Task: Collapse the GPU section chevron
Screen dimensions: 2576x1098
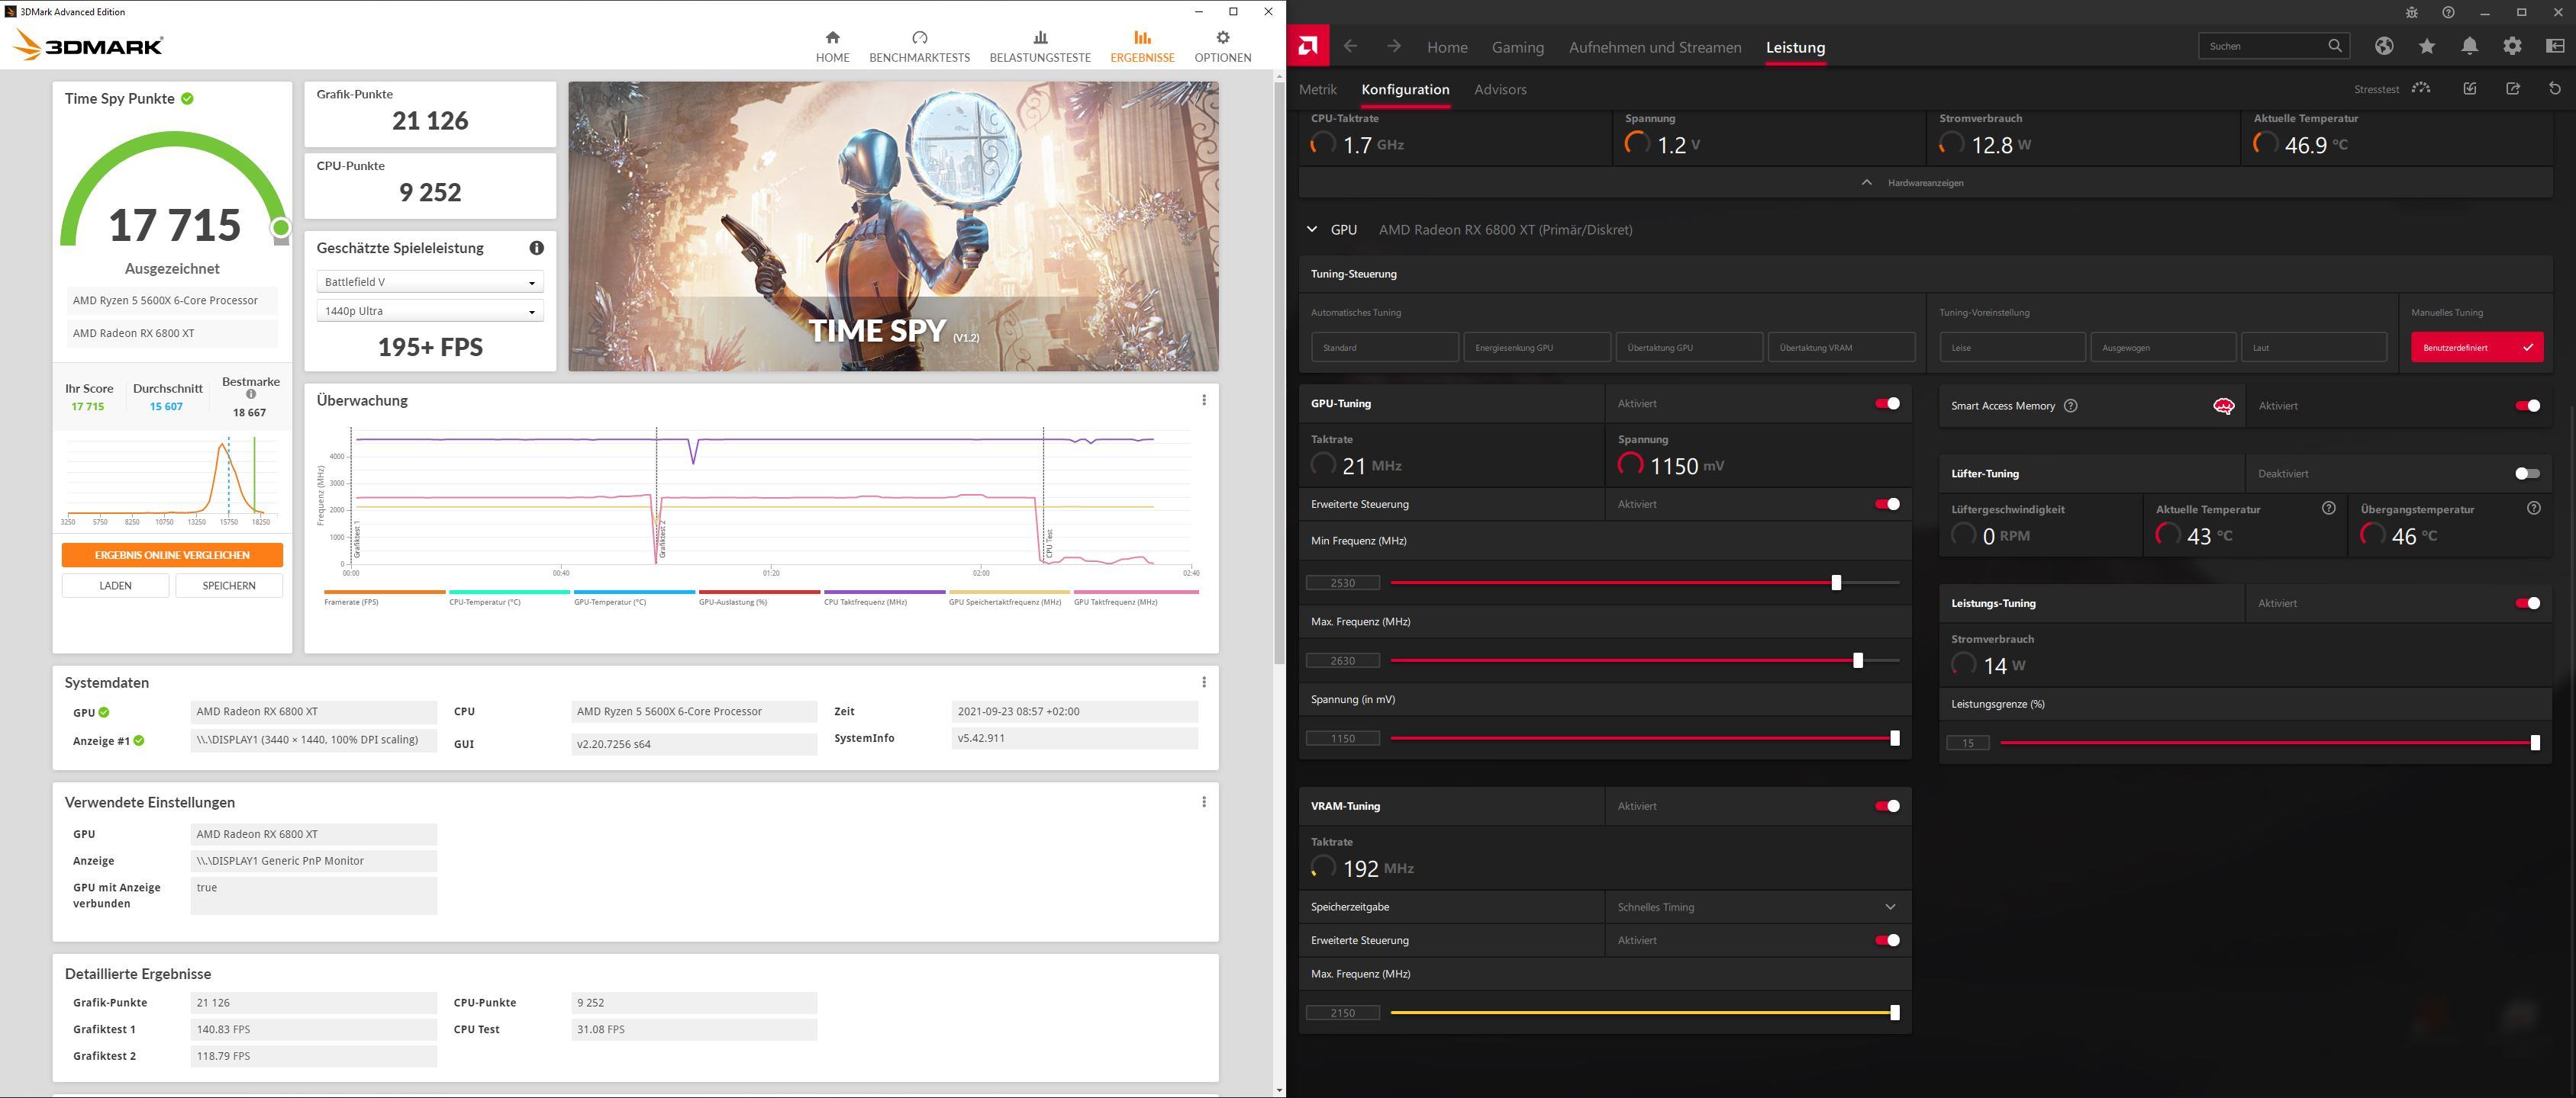Action: click(1312, 230)
